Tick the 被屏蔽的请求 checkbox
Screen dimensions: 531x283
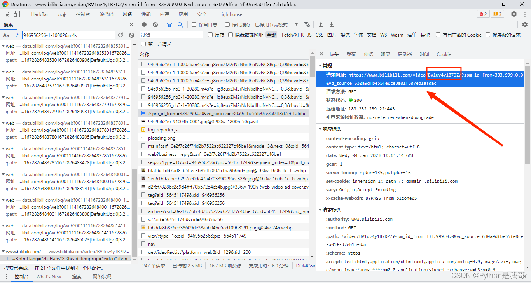(x=488, y=35)
